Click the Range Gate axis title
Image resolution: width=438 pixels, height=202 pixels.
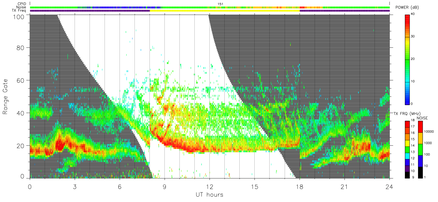click(x=5, y=97)
